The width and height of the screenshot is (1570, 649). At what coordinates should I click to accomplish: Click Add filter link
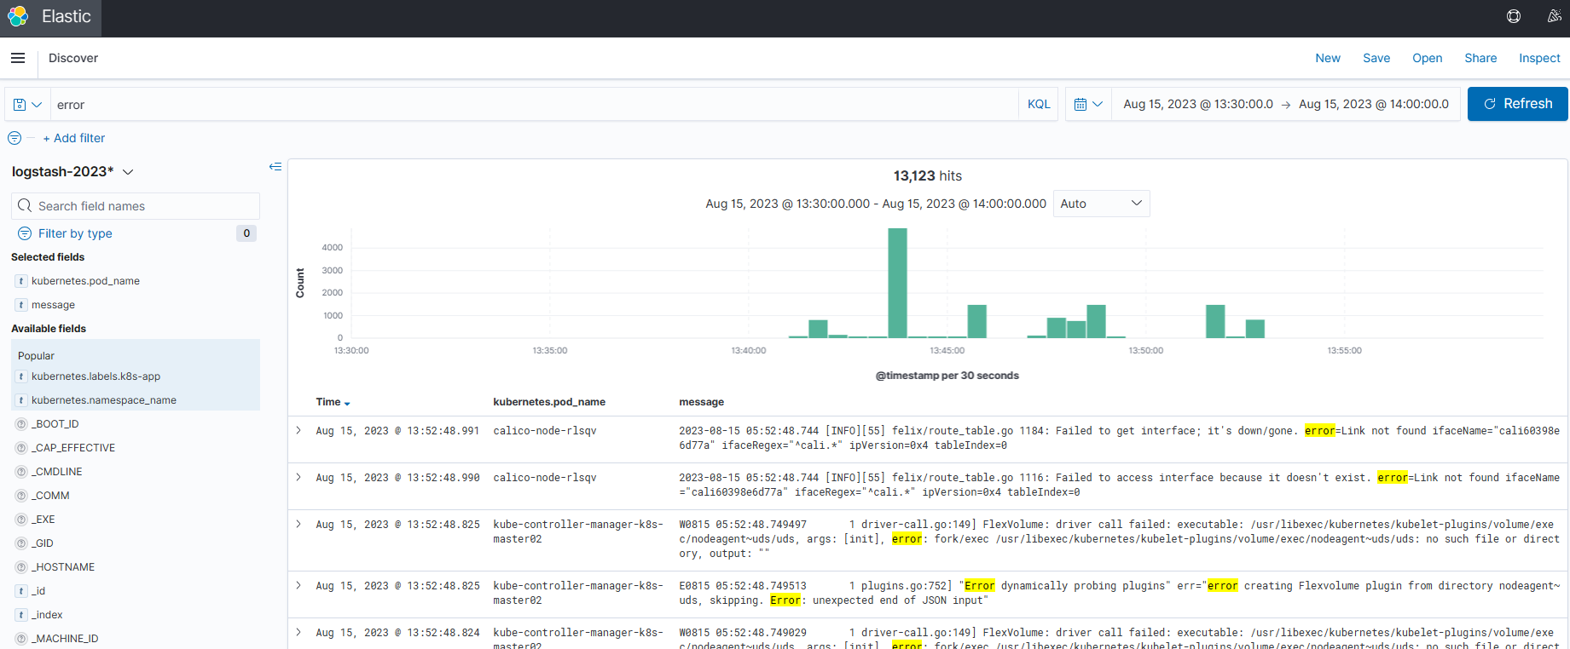(x=74, y=138)
